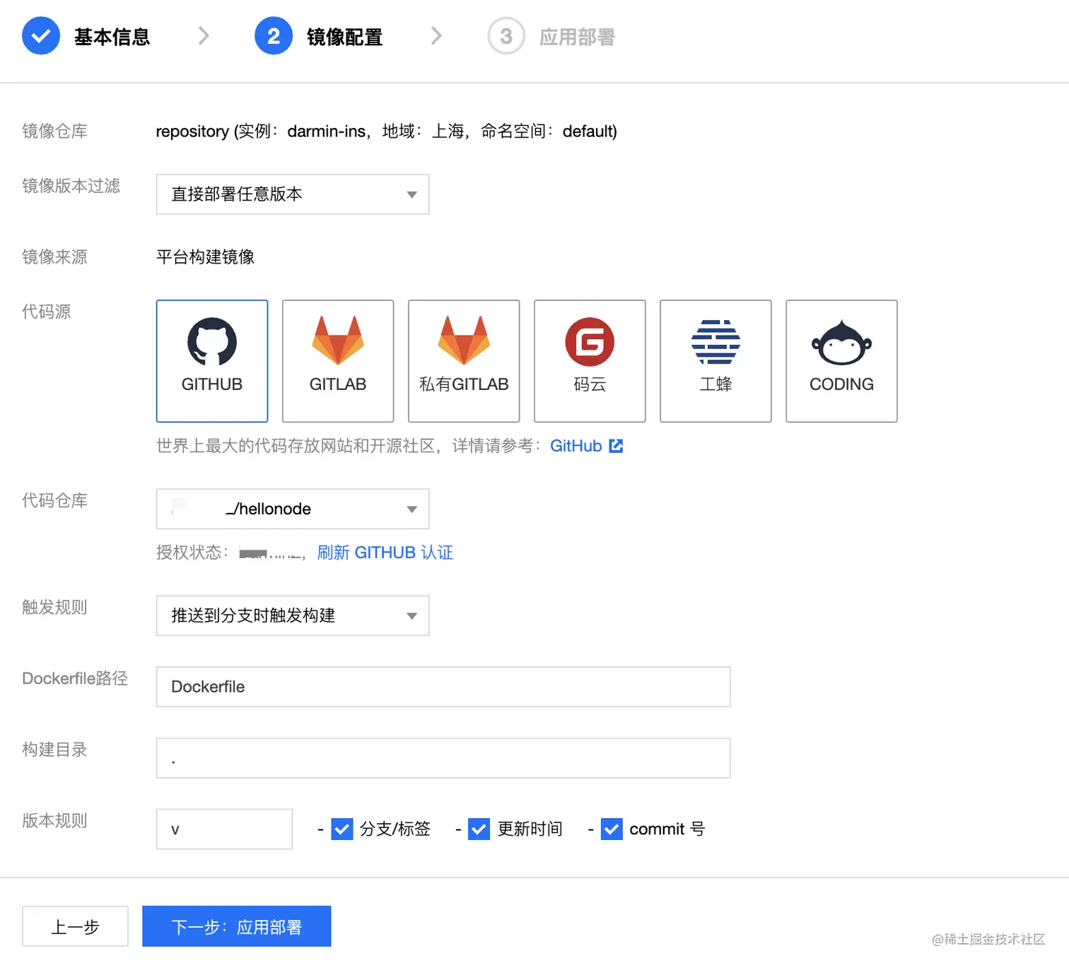
Task: Click the 平台构建镜像 source text
Action: [206, 257]
